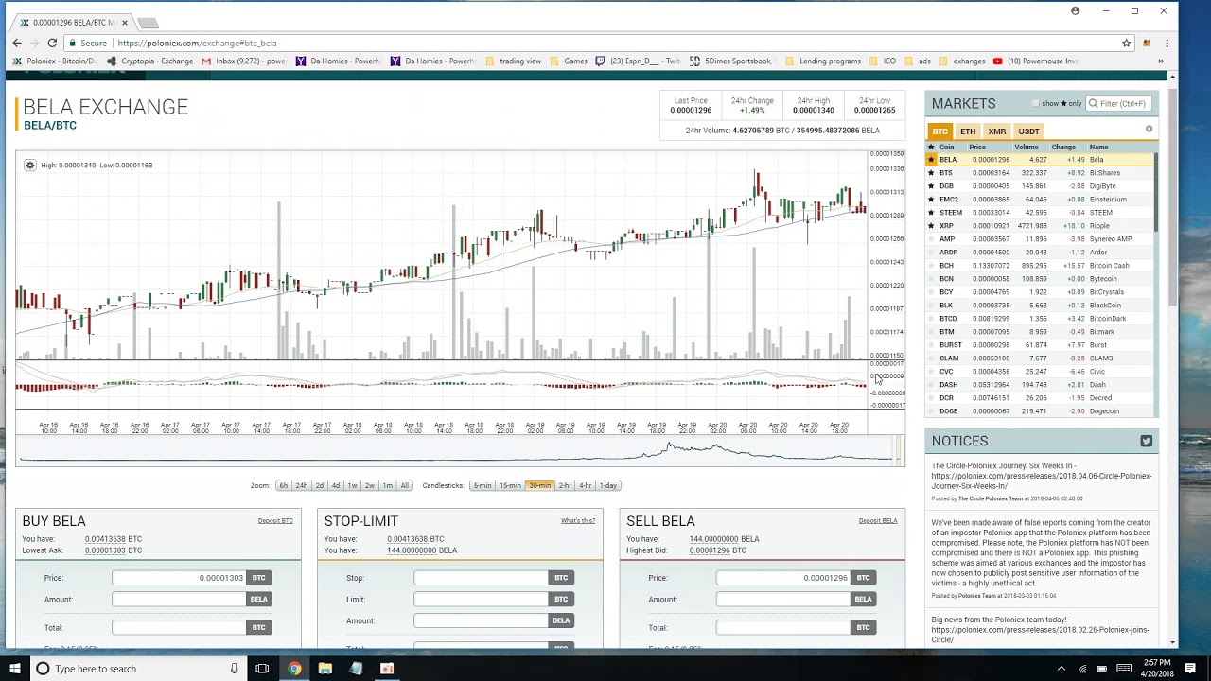Open the Poloniex Twitter icon in Notices

[x=1146, y=441]
